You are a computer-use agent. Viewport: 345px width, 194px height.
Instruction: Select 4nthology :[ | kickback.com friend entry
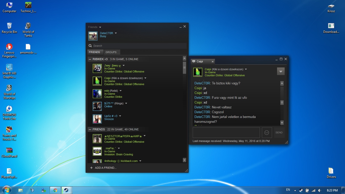tap(135, 161)
